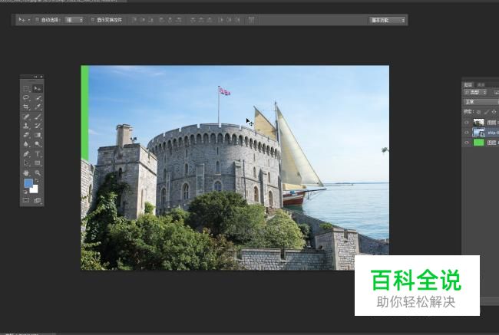Enable the auto-select checkbox
Viewport: 499px width, 335px height.
click(37, 20)
